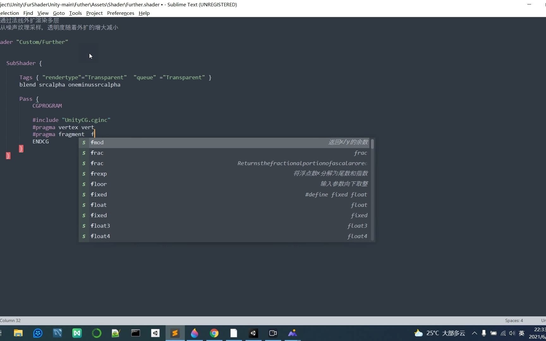Viewport: 546px width, 341px height.
Task: Open the Project menu
Action: tap(94, 13)
